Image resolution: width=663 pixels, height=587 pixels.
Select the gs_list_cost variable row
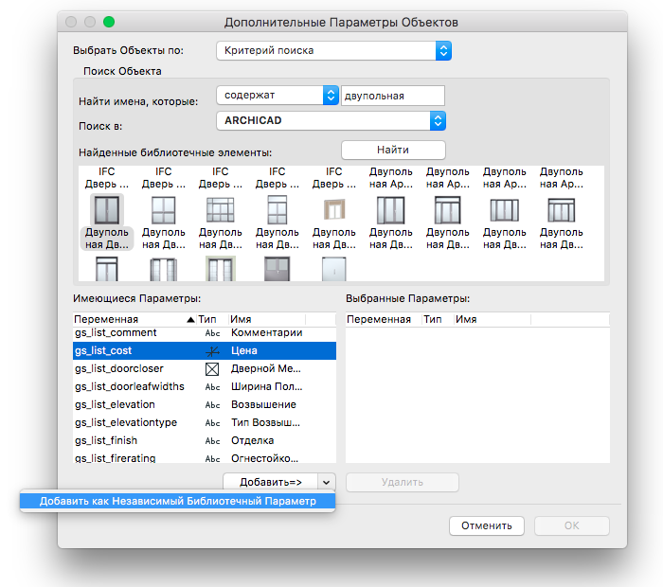point(205,350)
